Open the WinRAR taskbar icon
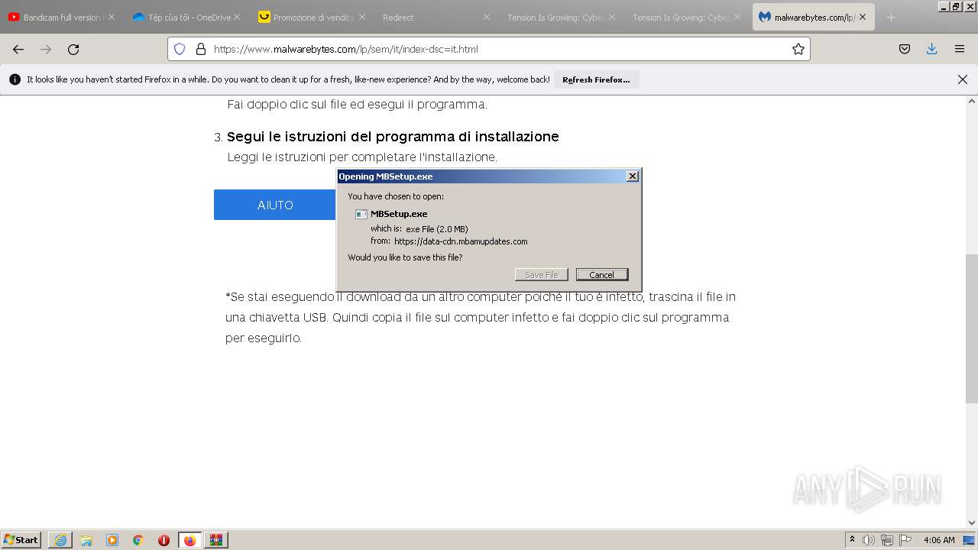Screen dimensions: 978x550 click(215, 540)
